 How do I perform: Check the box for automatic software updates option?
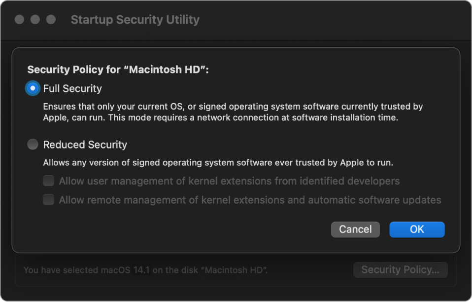pos(48,199)
